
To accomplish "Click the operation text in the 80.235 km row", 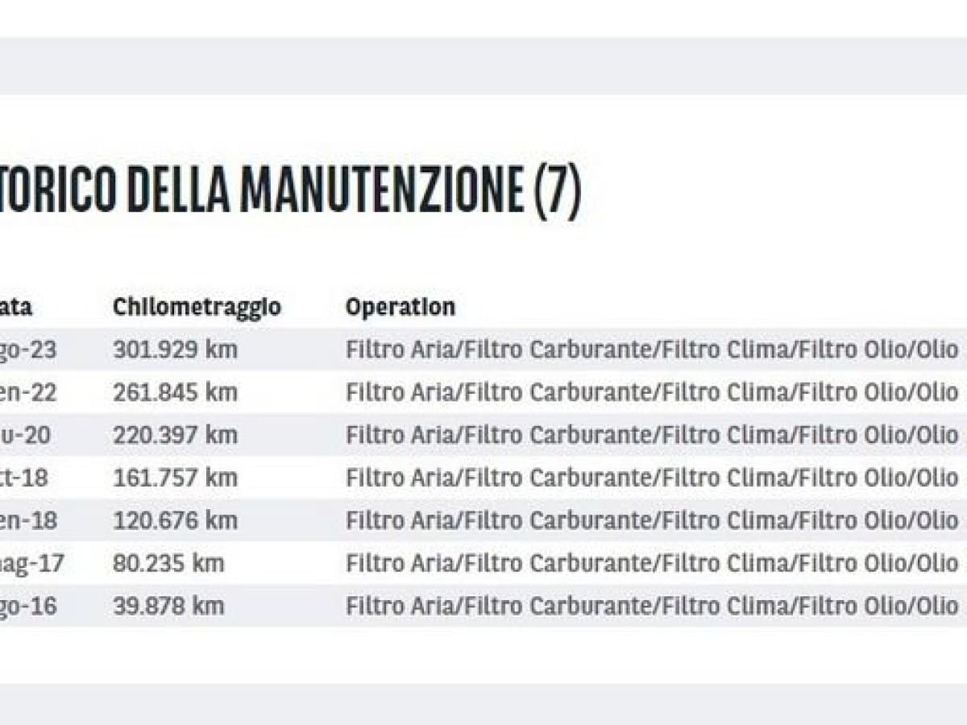I will coord(651,563).
